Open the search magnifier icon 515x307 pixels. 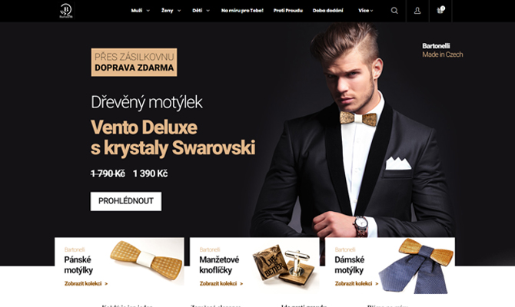tap(394, 11)
